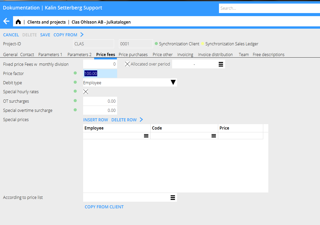
Task: Open the Parameters 2 tab
Action: click(79, 55)
